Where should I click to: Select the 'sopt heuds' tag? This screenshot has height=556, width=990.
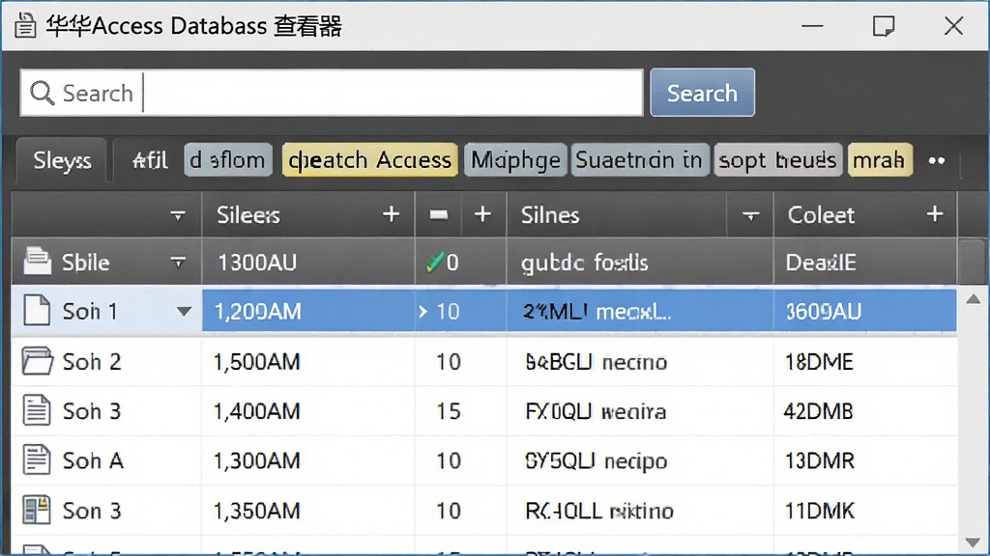pos(778,160)
